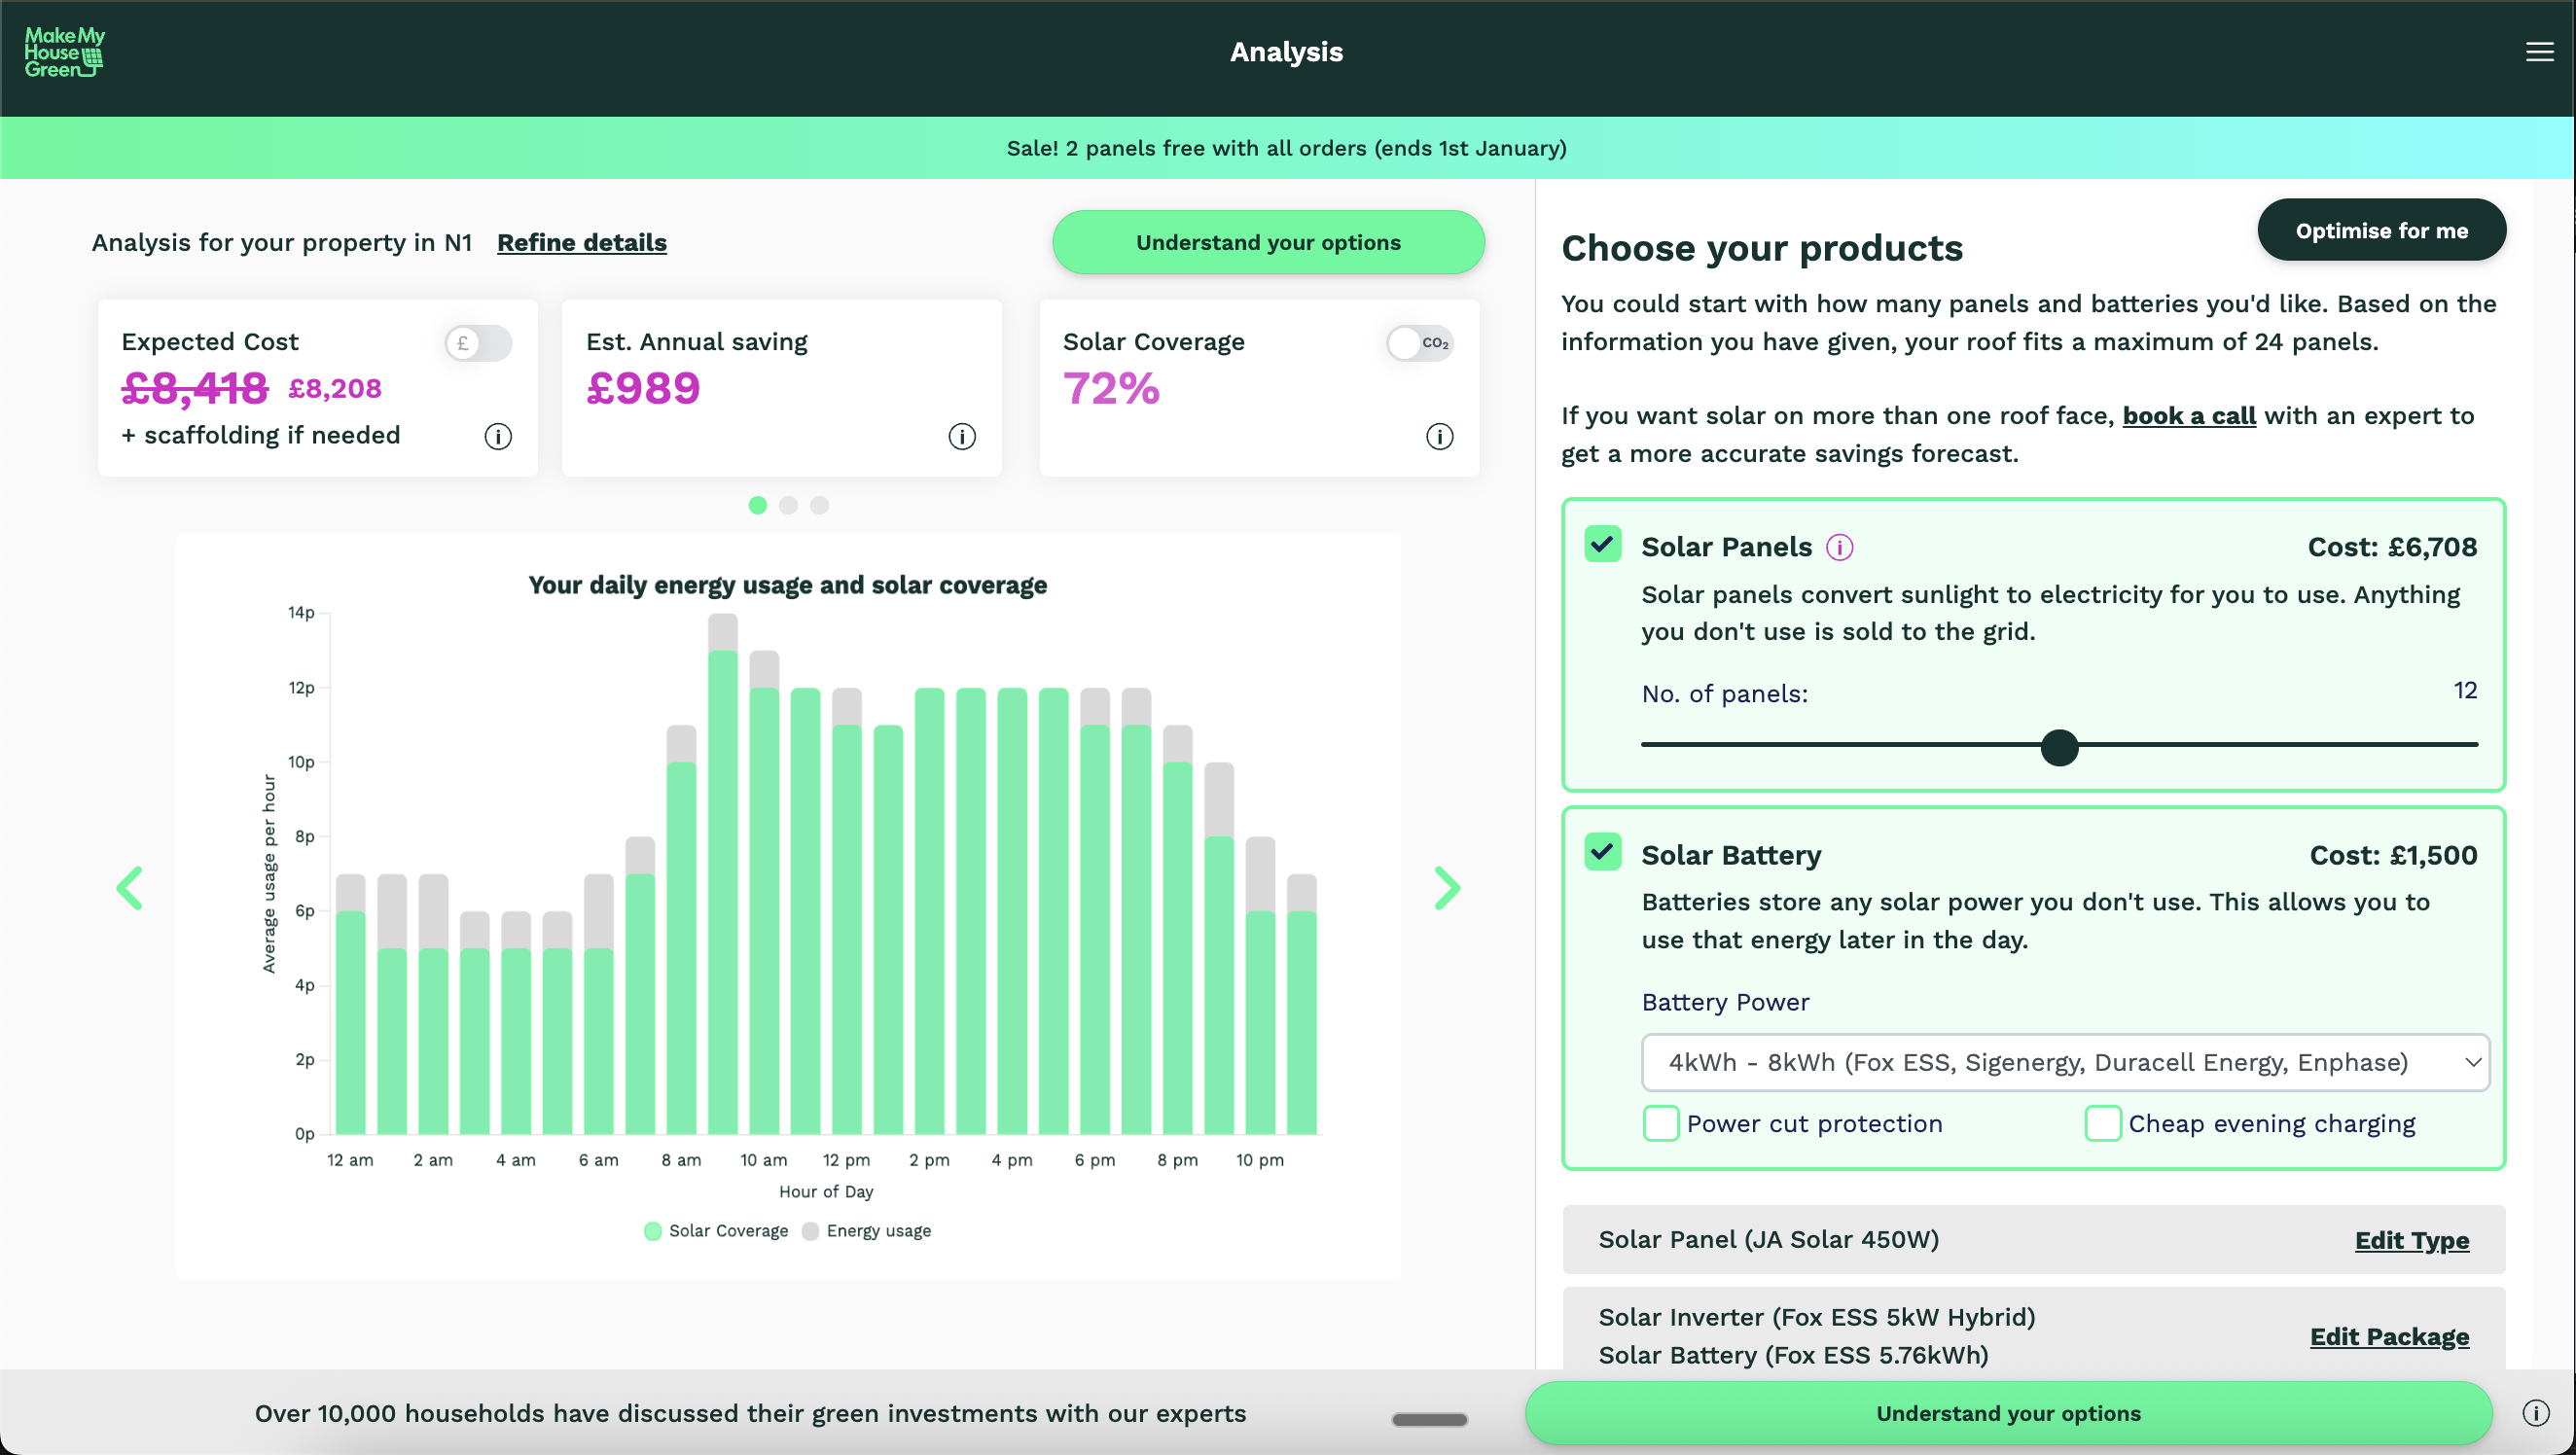Screen dimensions: 2576x1455
Task: Click the number of panels slider handle
Action: click(2058, 747)
